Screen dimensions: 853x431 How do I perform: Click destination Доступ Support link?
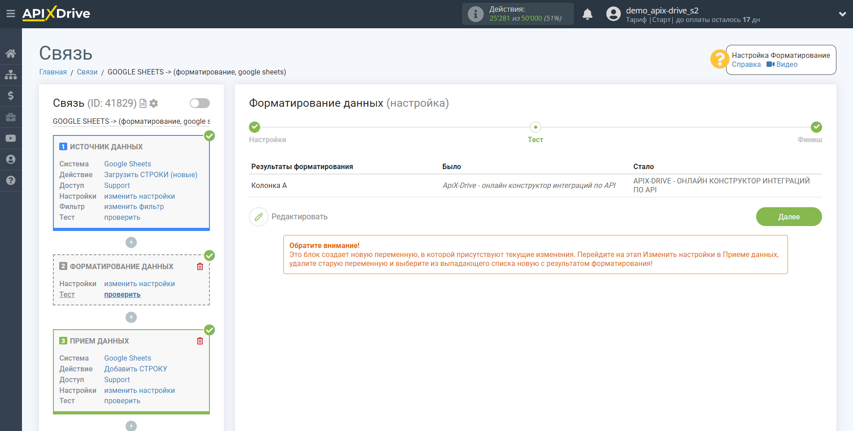[x=117, y=380]
